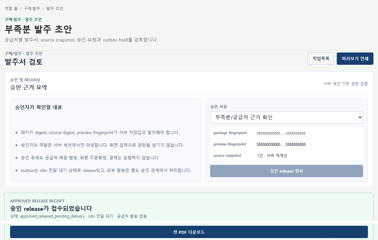Click the package fingerprint label
Screen dimensions: 378x240
[x=230, y=133]
